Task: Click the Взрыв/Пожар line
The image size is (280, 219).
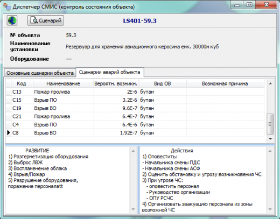Action: [26, 174]
